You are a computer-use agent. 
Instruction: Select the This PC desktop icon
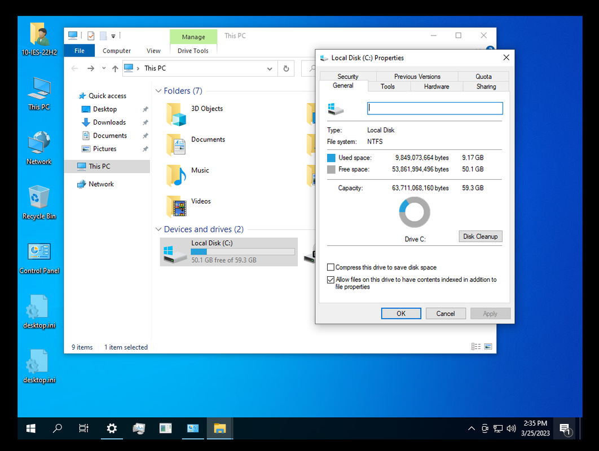39,94
